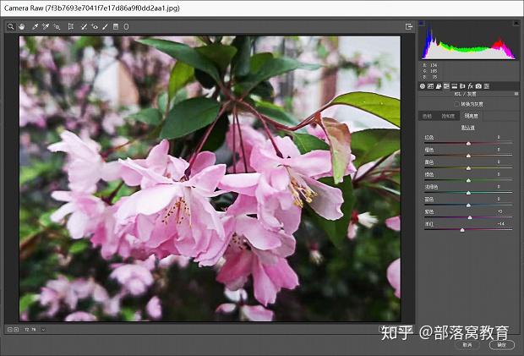
Task: Open the Camera Calibration panel icon
Action: click(x=478, y=86)
